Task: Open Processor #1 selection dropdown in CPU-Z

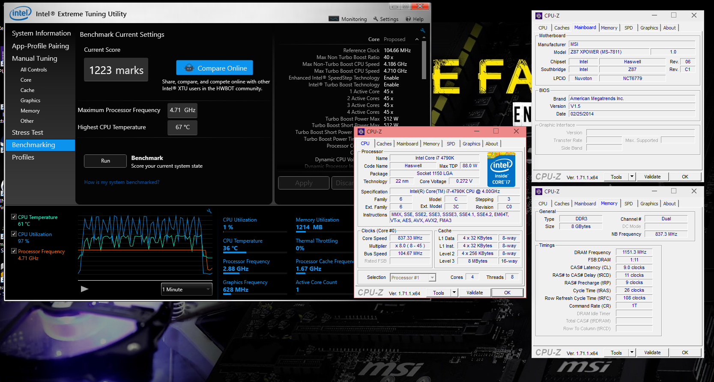Action: 413,278
